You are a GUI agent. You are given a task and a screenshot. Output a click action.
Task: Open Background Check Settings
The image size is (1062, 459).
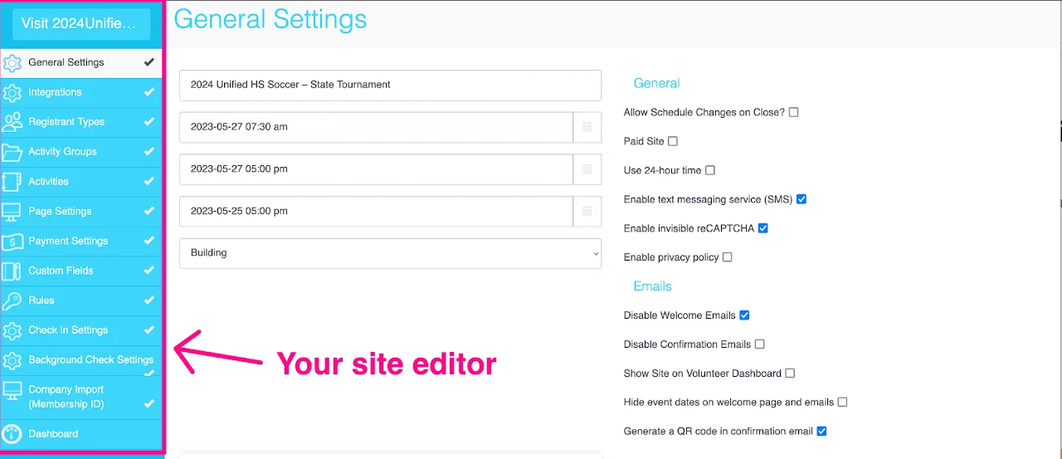[x=81, y=360]
